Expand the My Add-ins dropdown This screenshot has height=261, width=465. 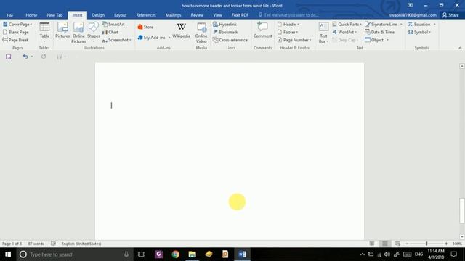pyautogui.click(x=169, y=38)
